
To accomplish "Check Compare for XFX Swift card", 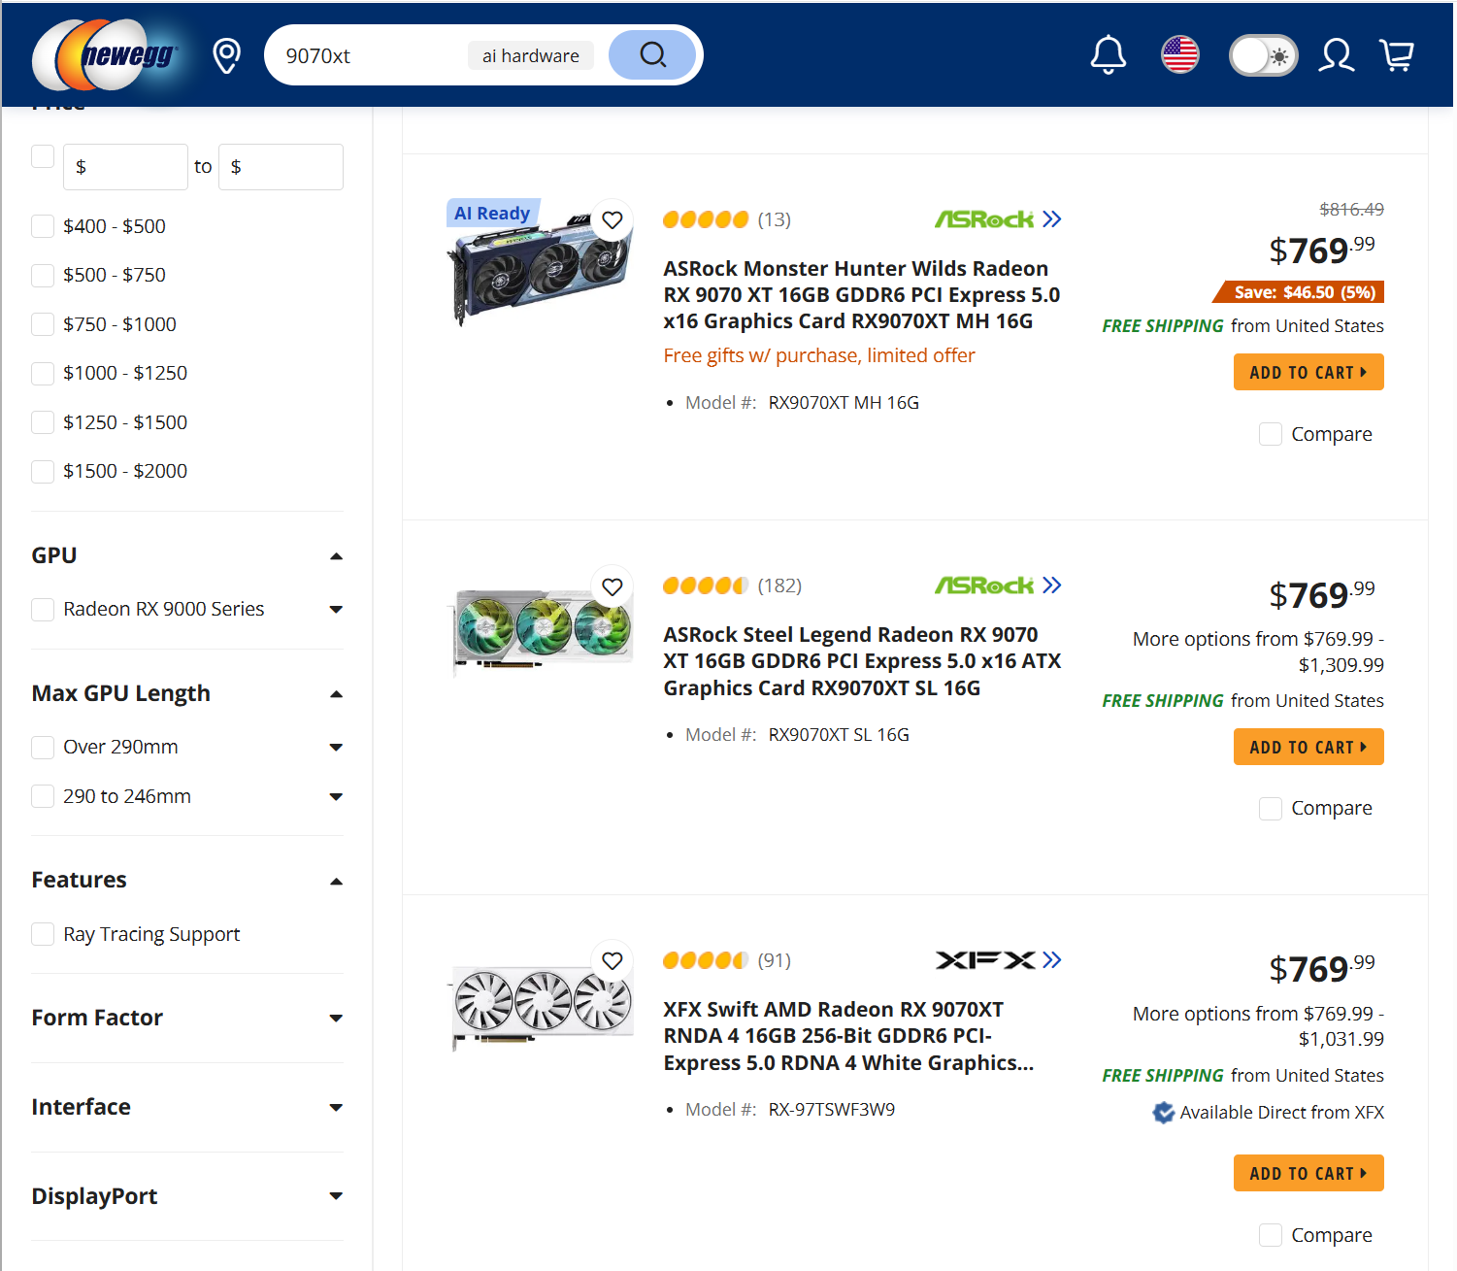I will coord(1271,1235).
